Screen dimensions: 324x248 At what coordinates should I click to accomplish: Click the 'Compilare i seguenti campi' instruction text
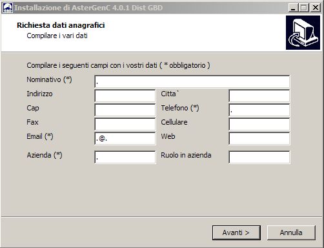click(118, 65)
